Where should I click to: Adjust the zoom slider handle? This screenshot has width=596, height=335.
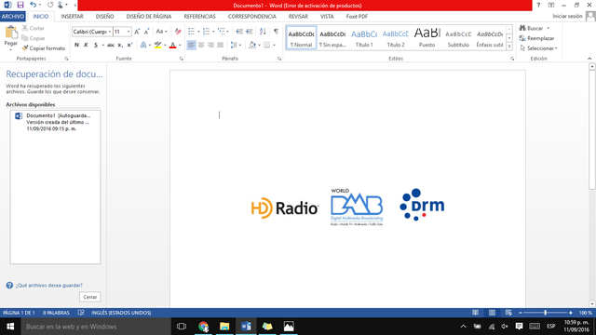546,313
